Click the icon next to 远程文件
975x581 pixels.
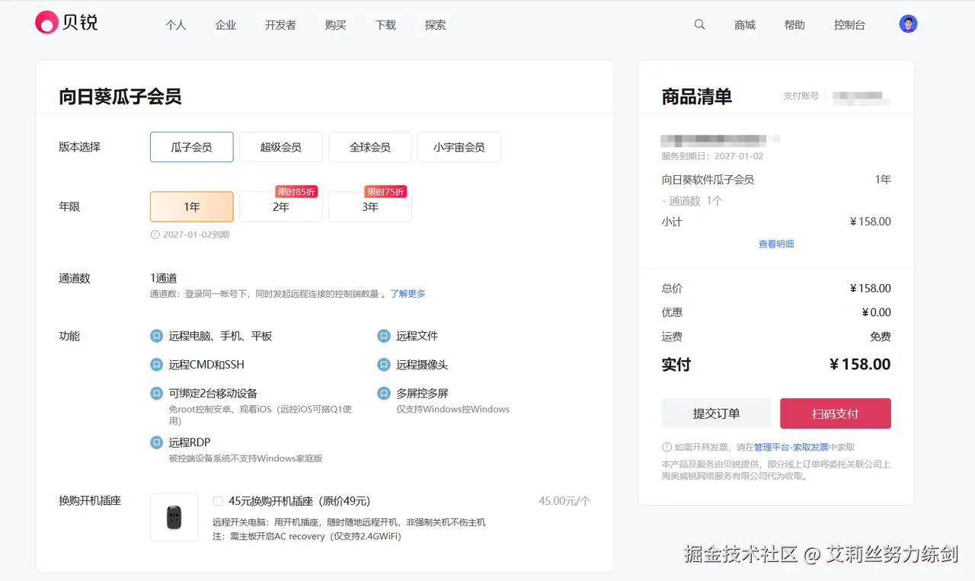384,336
